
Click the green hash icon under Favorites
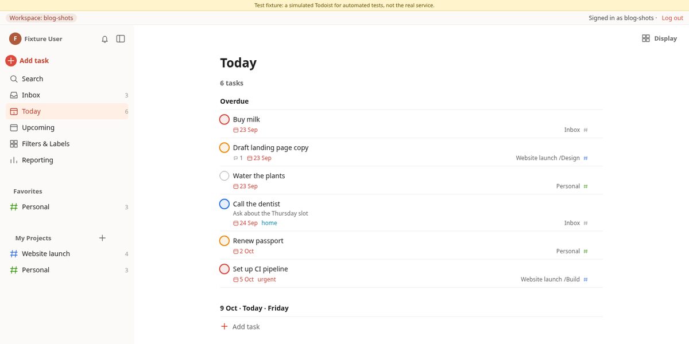click(14, 207)
